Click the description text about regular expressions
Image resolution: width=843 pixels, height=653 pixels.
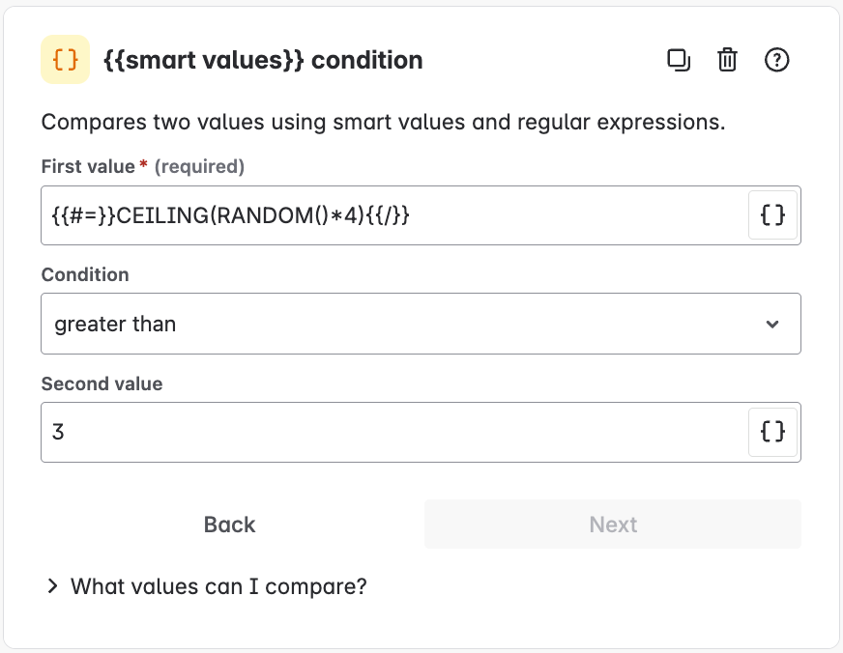pos(384,123)
